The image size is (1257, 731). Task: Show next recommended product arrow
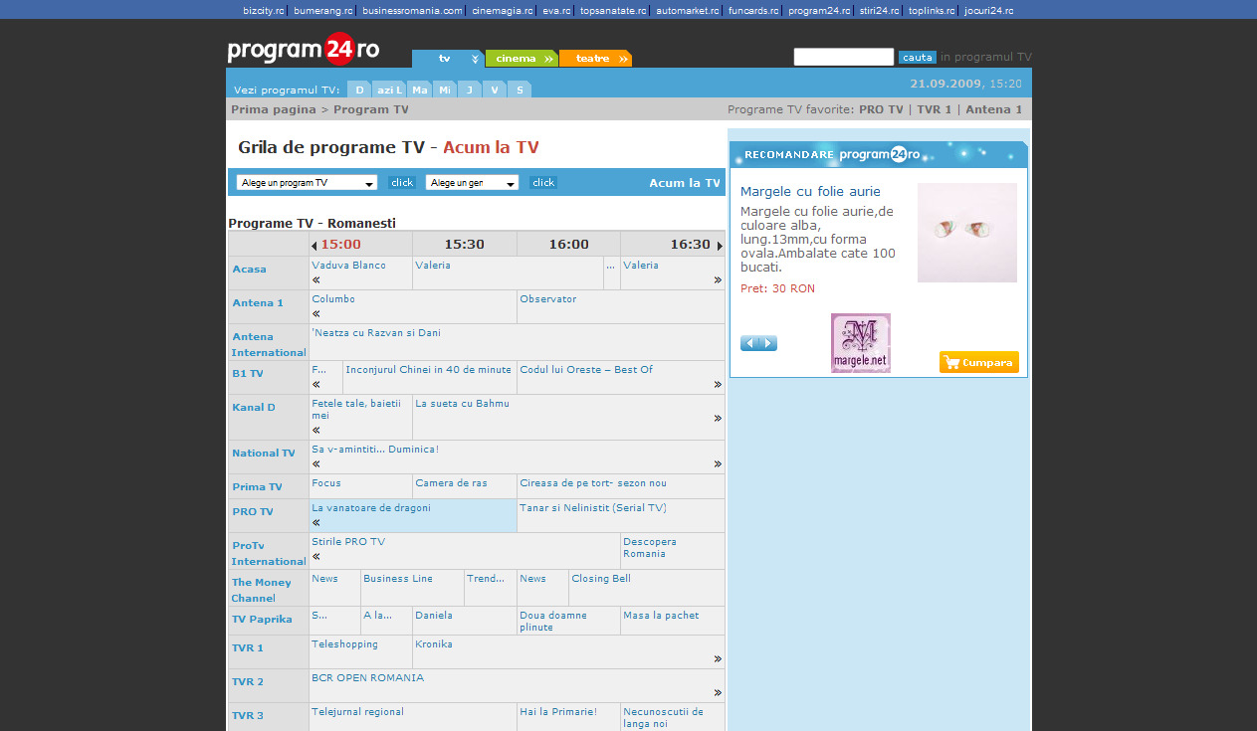[x=768, y=344]
